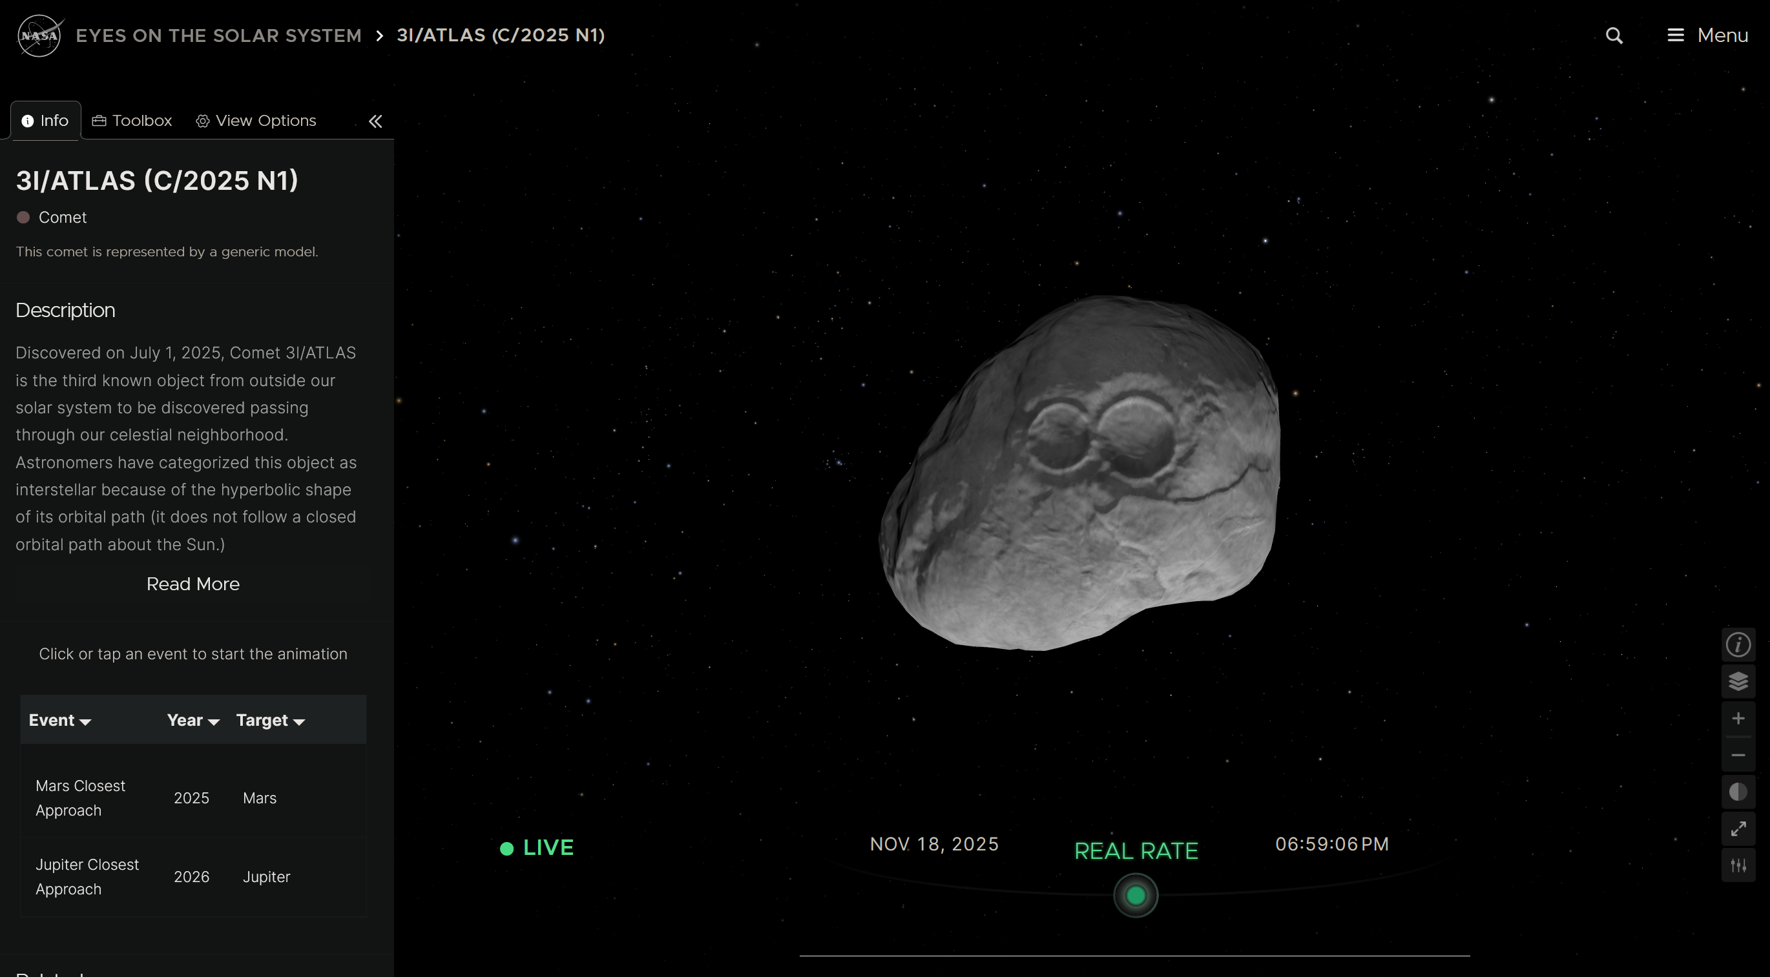Enter fullscreen with the expand arrows icon

1738,828
